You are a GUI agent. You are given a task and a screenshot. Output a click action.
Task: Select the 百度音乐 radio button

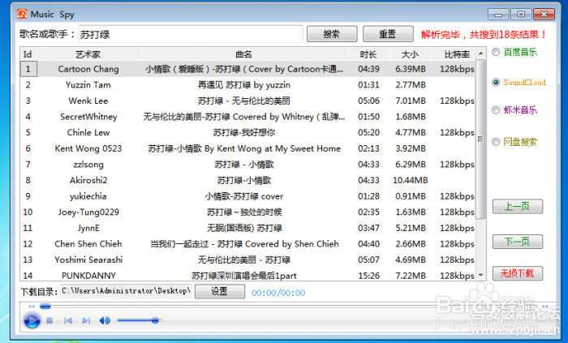click(x=496, y=52)
